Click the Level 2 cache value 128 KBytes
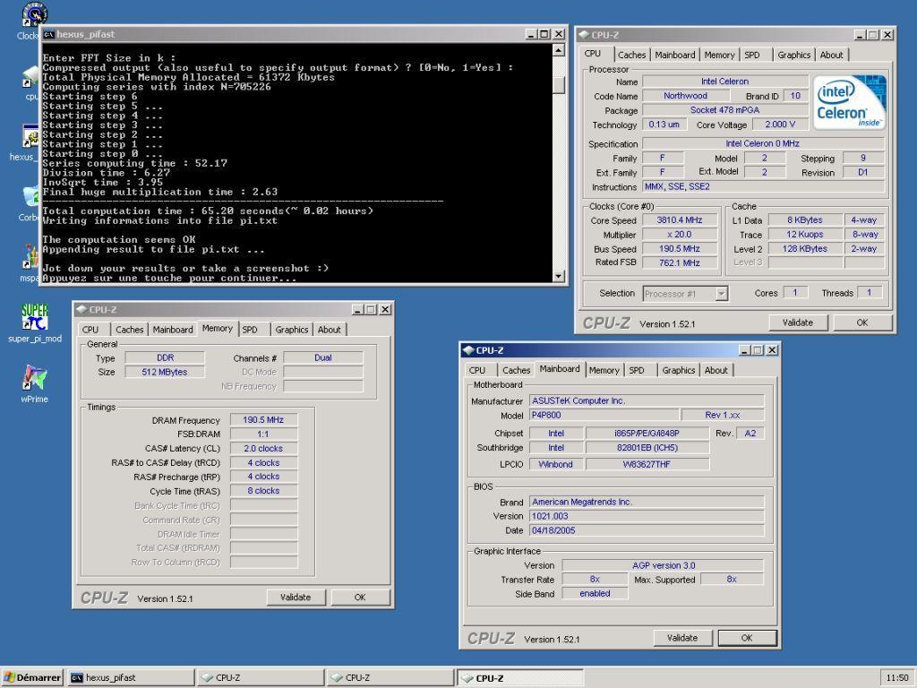Viewport: 917px width, 688px height. click(805, 249)
